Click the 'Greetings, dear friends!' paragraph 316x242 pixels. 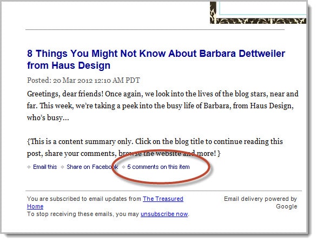(163, 106)
